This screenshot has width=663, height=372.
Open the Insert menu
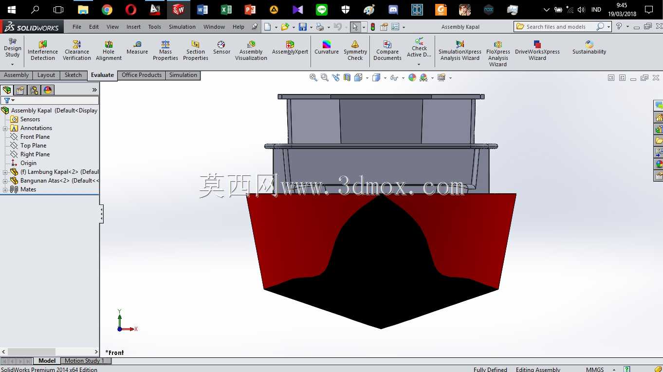click(133, 27)
